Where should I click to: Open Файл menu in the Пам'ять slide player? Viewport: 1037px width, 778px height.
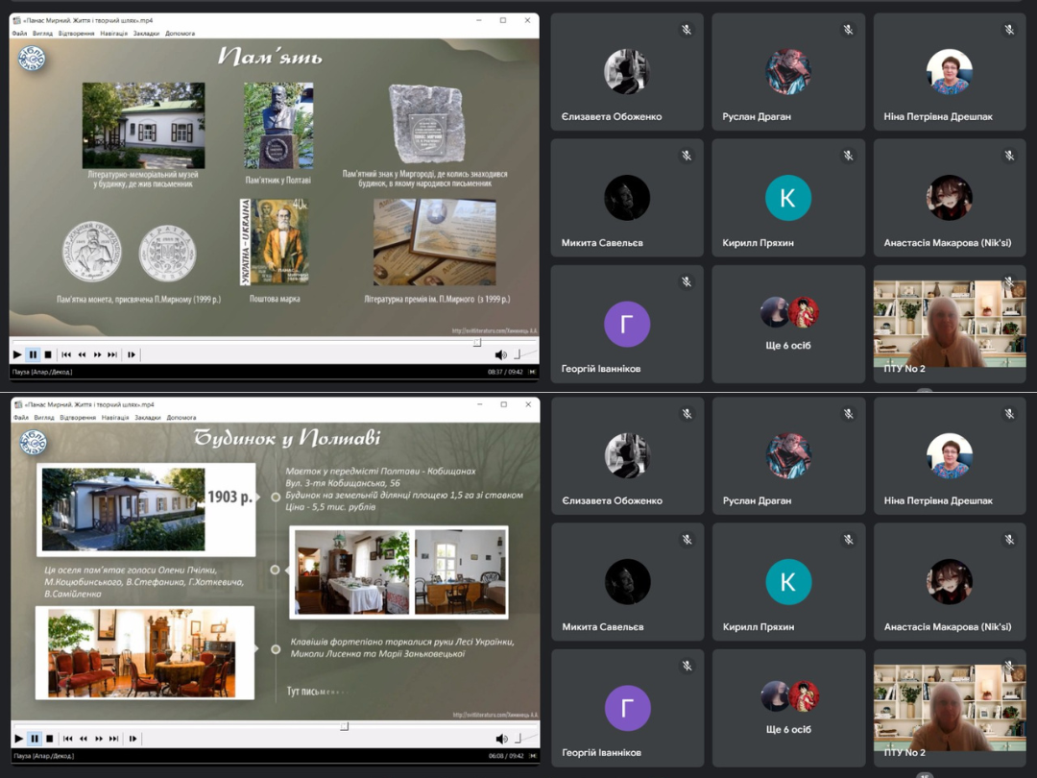pos(19,33)
